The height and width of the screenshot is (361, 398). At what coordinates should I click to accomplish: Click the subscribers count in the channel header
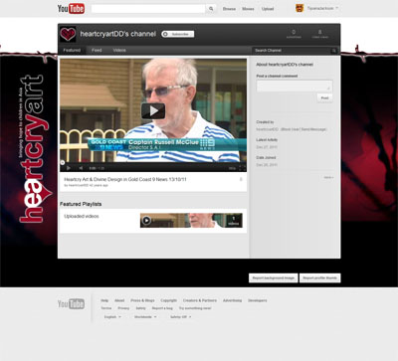tap(294, 34)
